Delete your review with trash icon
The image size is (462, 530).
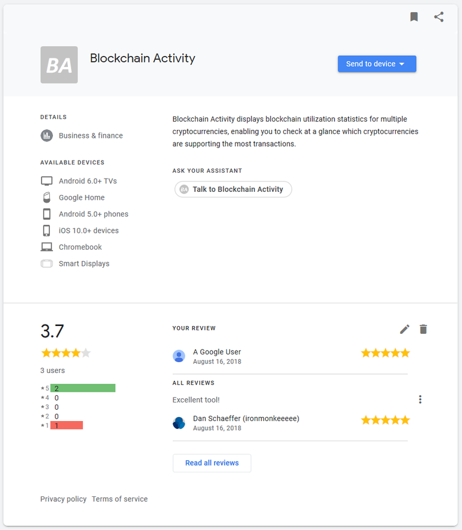(423, 329)
